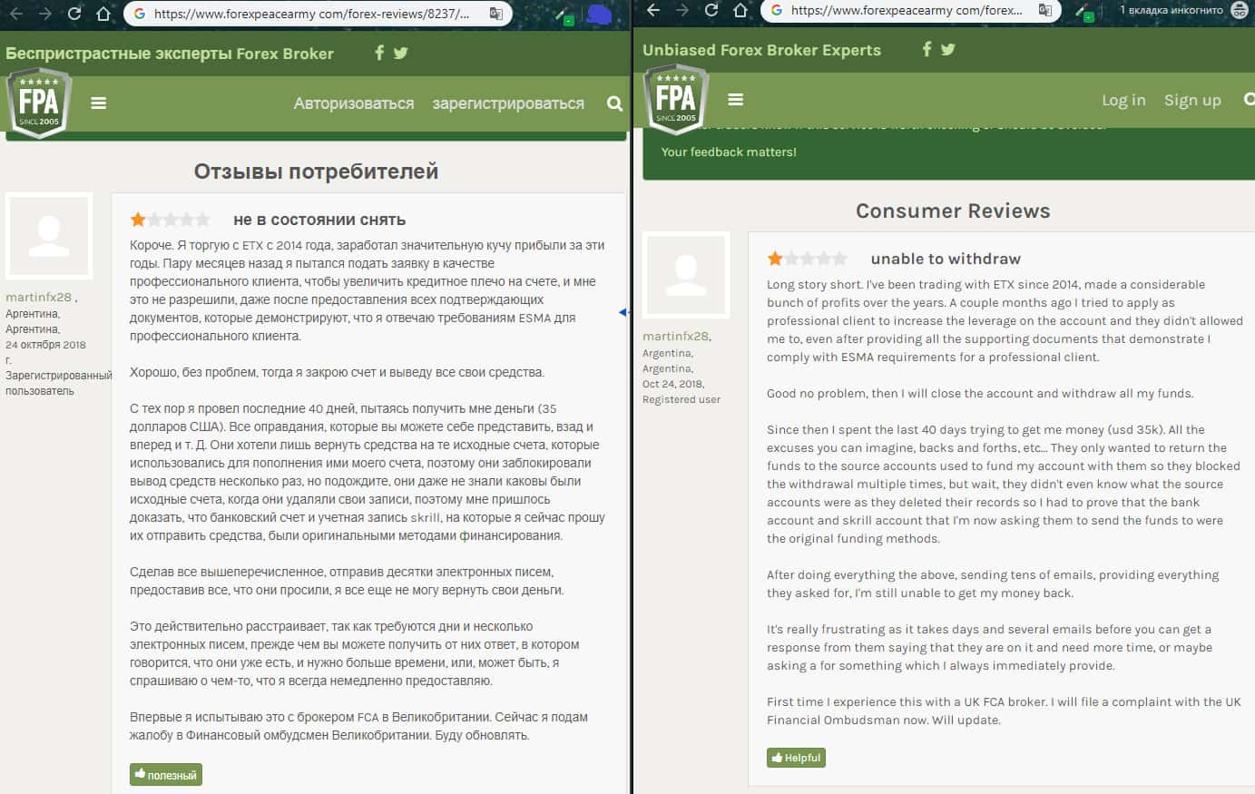This screenshot has height=794, width=1255.
Task: Click the extension icon in the right browser toolbar
Action: coord(1083,12)
